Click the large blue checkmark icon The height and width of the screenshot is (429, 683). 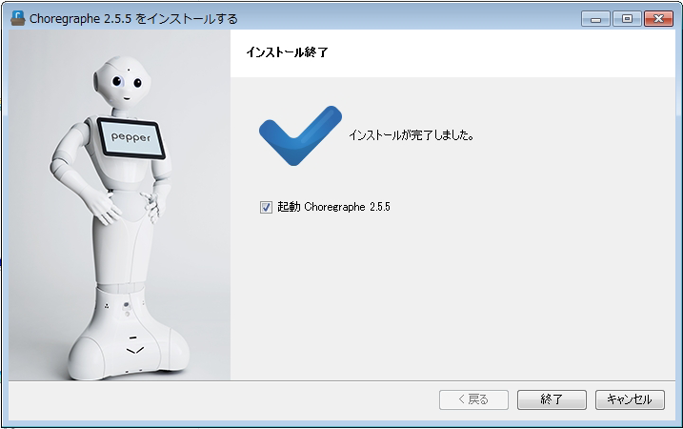tap(299, 135)
